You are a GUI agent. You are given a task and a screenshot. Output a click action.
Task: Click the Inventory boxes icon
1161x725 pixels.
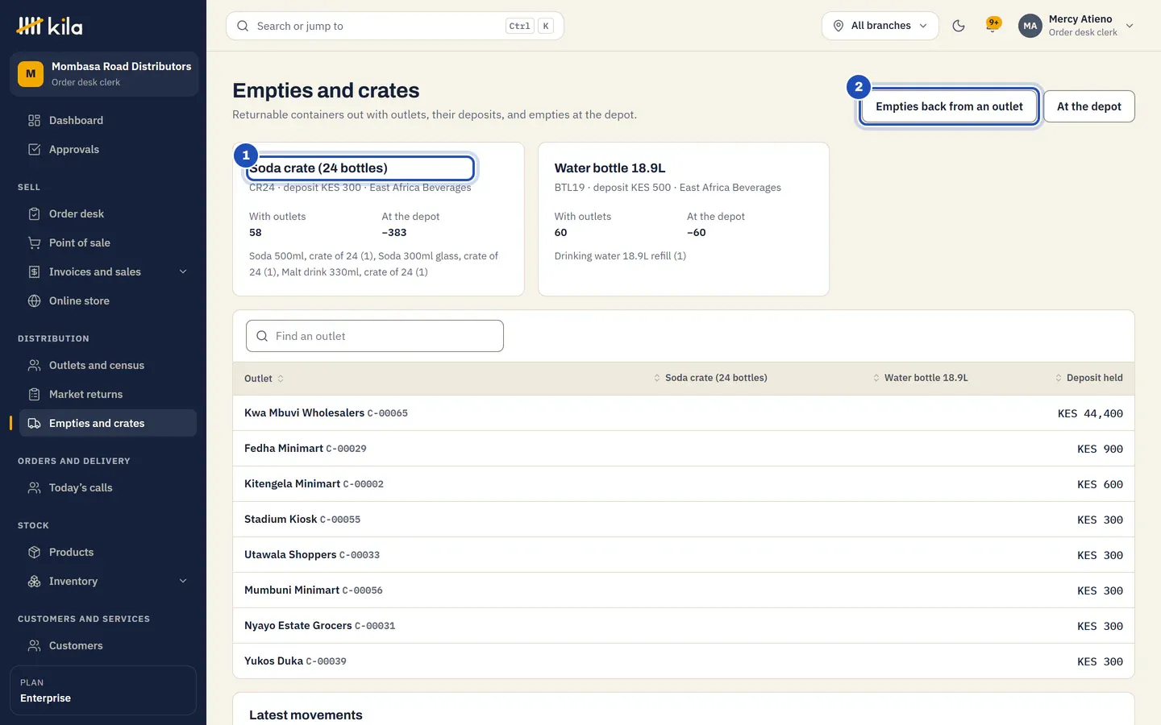coord(34,582)
